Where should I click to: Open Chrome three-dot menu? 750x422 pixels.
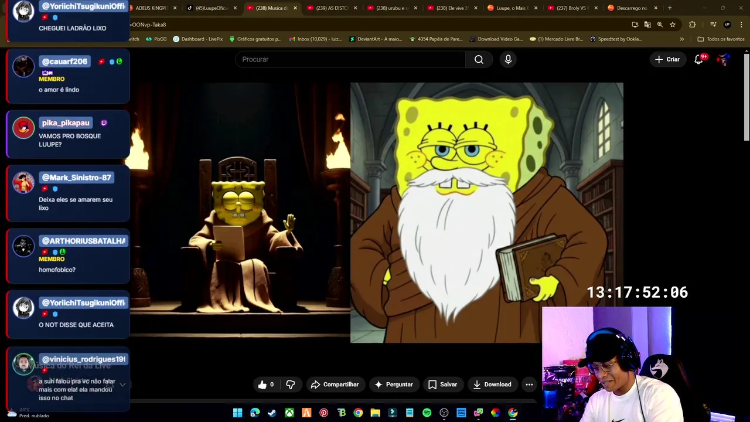[741, 25]
